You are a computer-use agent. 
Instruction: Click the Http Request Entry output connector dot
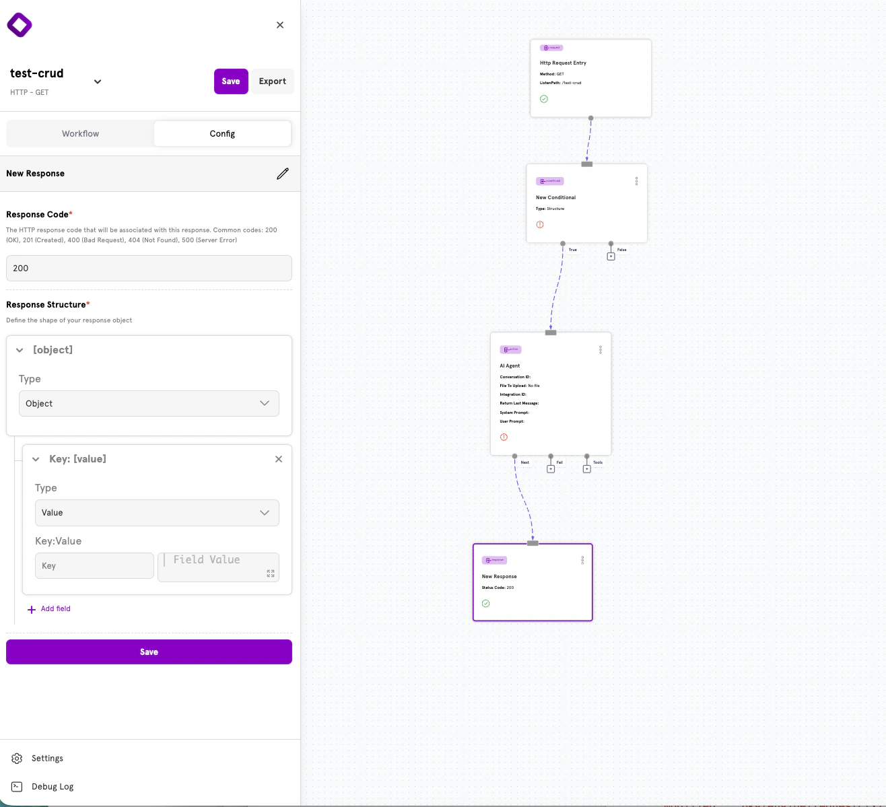click(591, 118)
